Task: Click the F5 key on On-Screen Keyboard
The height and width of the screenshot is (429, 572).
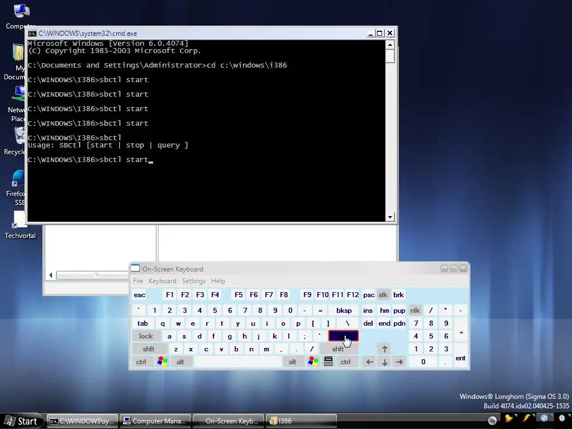Action: [239, 295]
